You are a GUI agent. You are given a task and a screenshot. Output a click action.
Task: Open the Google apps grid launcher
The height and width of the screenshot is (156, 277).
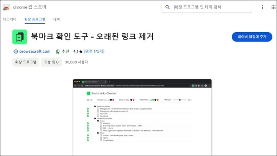[x=273, y=7]
